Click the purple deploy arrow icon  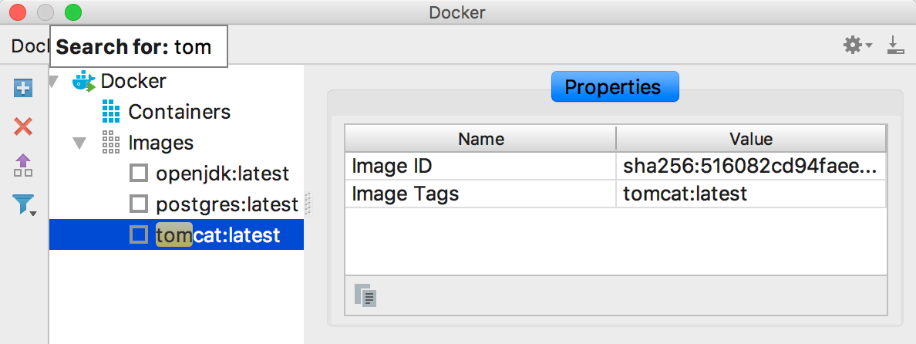pyautogui.click(x=23, y=165)
